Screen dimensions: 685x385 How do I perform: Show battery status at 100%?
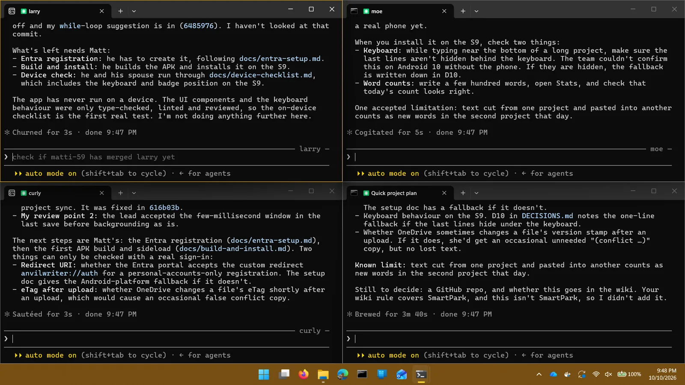point(629,374)
